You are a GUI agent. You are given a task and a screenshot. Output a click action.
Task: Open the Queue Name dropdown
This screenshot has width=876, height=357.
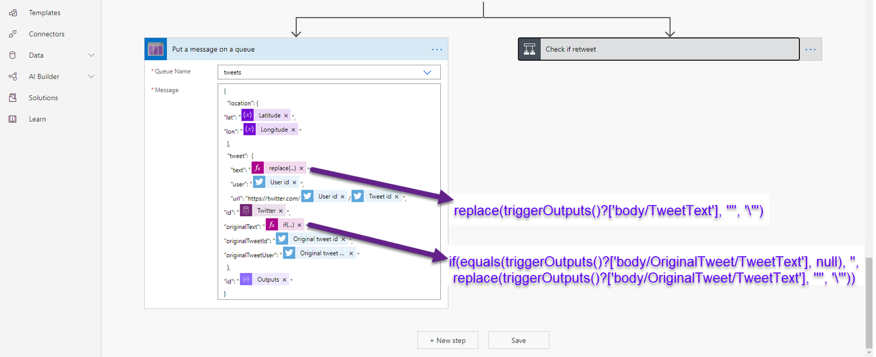click(x=329, y=72)
